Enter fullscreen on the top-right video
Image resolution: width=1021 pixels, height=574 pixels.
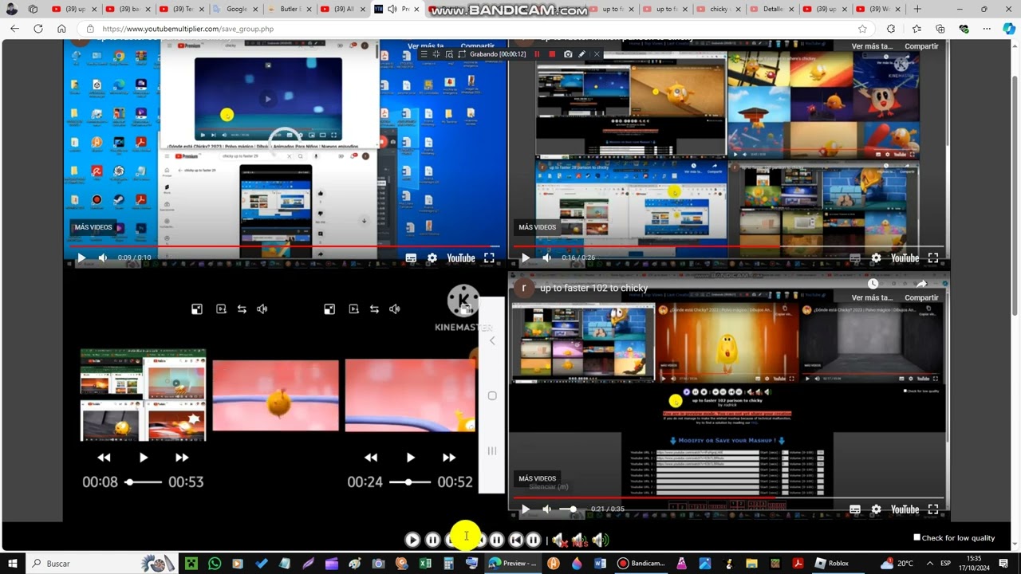(933, 258)
